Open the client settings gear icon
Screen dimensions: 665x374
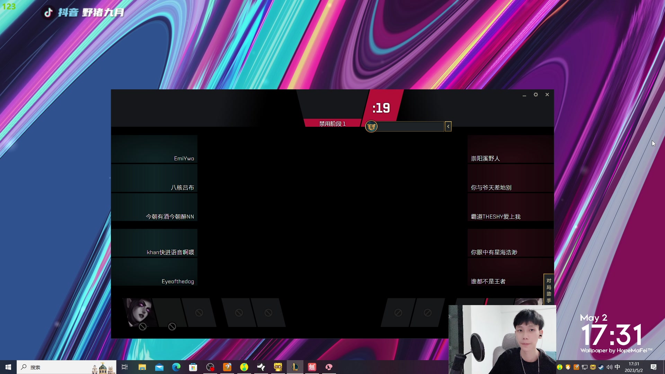pos(535,95)
